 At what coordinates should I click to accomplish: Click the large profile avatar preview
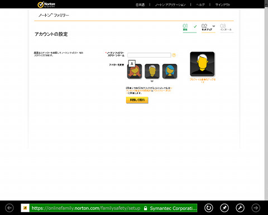(x=202, y=64)
